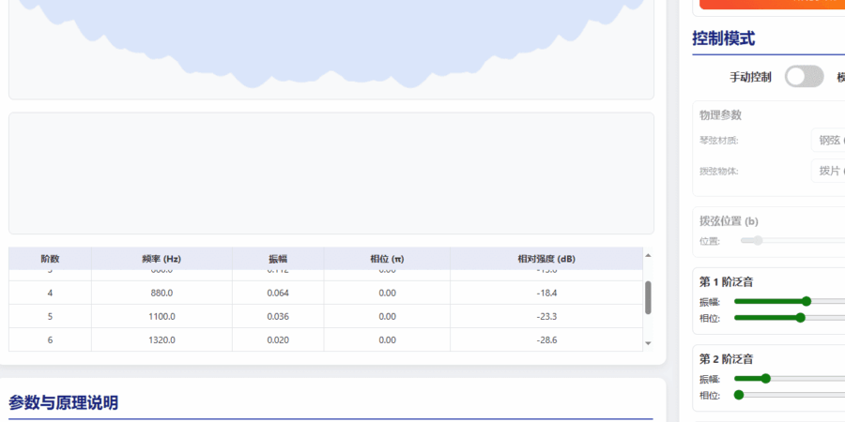Click the 参数与原理说明 heading
The image size is (845, 422).
[63, 402]
